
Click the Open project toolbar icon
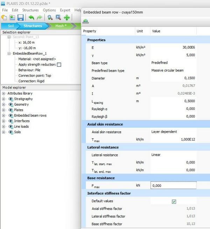(x=12, y=18)
